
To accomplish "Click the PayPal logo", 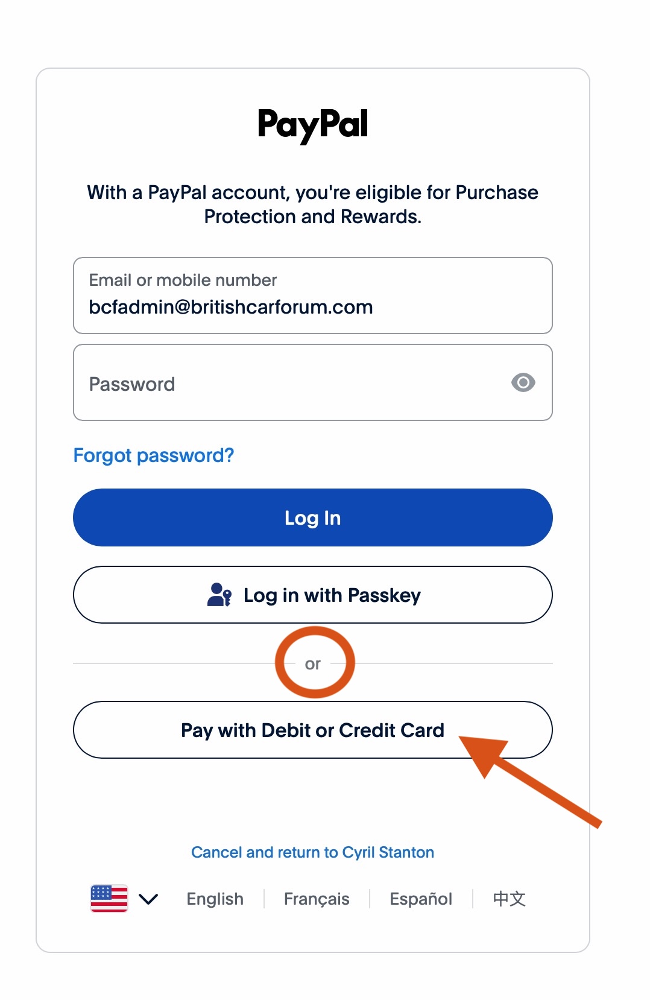I will point(312,124).
